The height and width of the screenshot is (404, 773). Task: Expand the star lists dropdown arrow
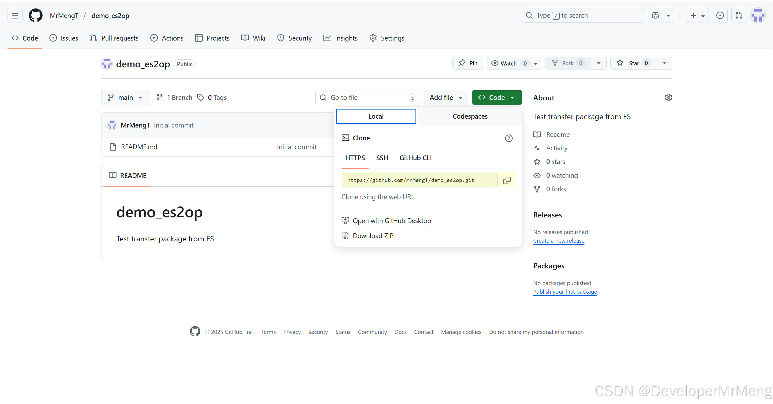pos(664,63)
